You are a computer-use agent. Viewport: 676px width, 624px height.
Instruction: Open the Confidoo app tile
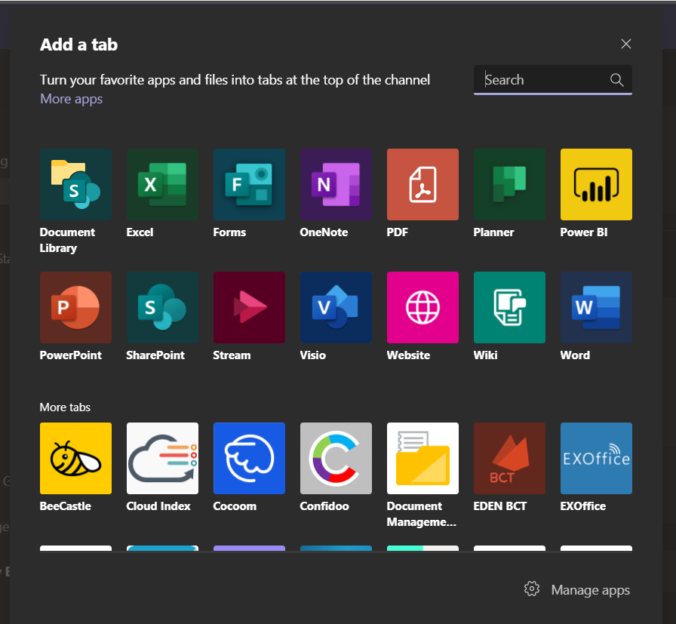pos(336,459)
